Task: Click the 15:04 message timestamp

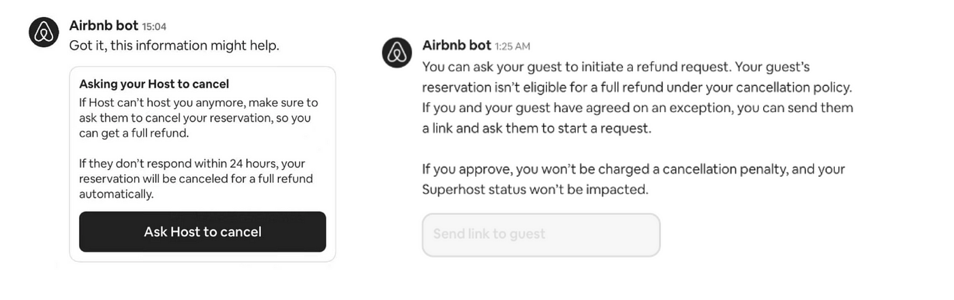Action: pos(154,27)
